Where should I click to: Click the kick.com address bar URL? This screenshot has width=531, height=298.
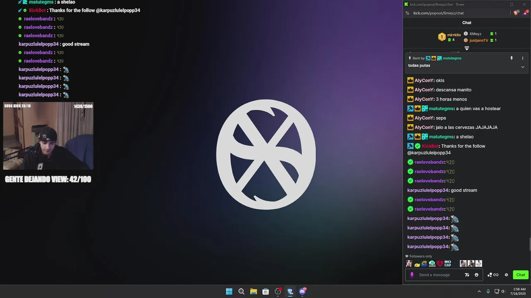pyautogui.click(x=438, y=13)
